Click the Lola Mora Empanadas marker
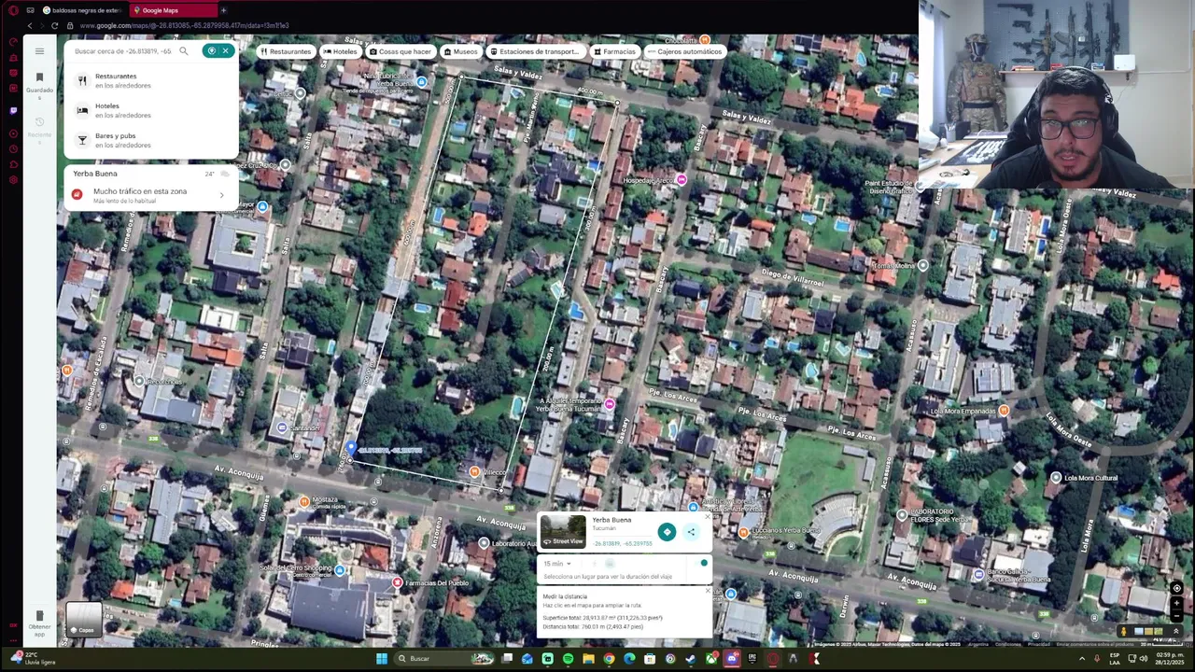Image resolution: width=1195 pixels, height=672 pixels. pyautogui.click(x=1004, y=411)
